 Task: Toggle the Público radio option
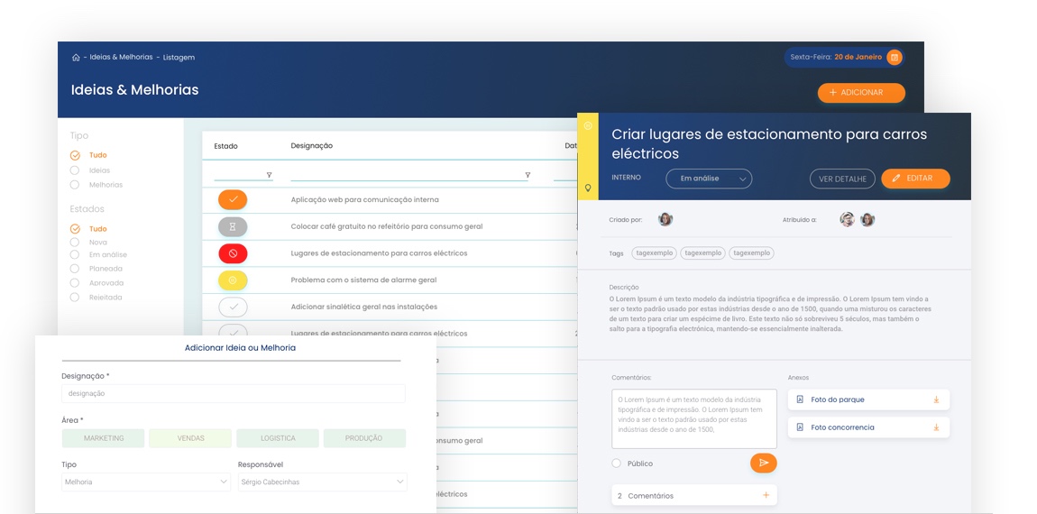point(617,464)
